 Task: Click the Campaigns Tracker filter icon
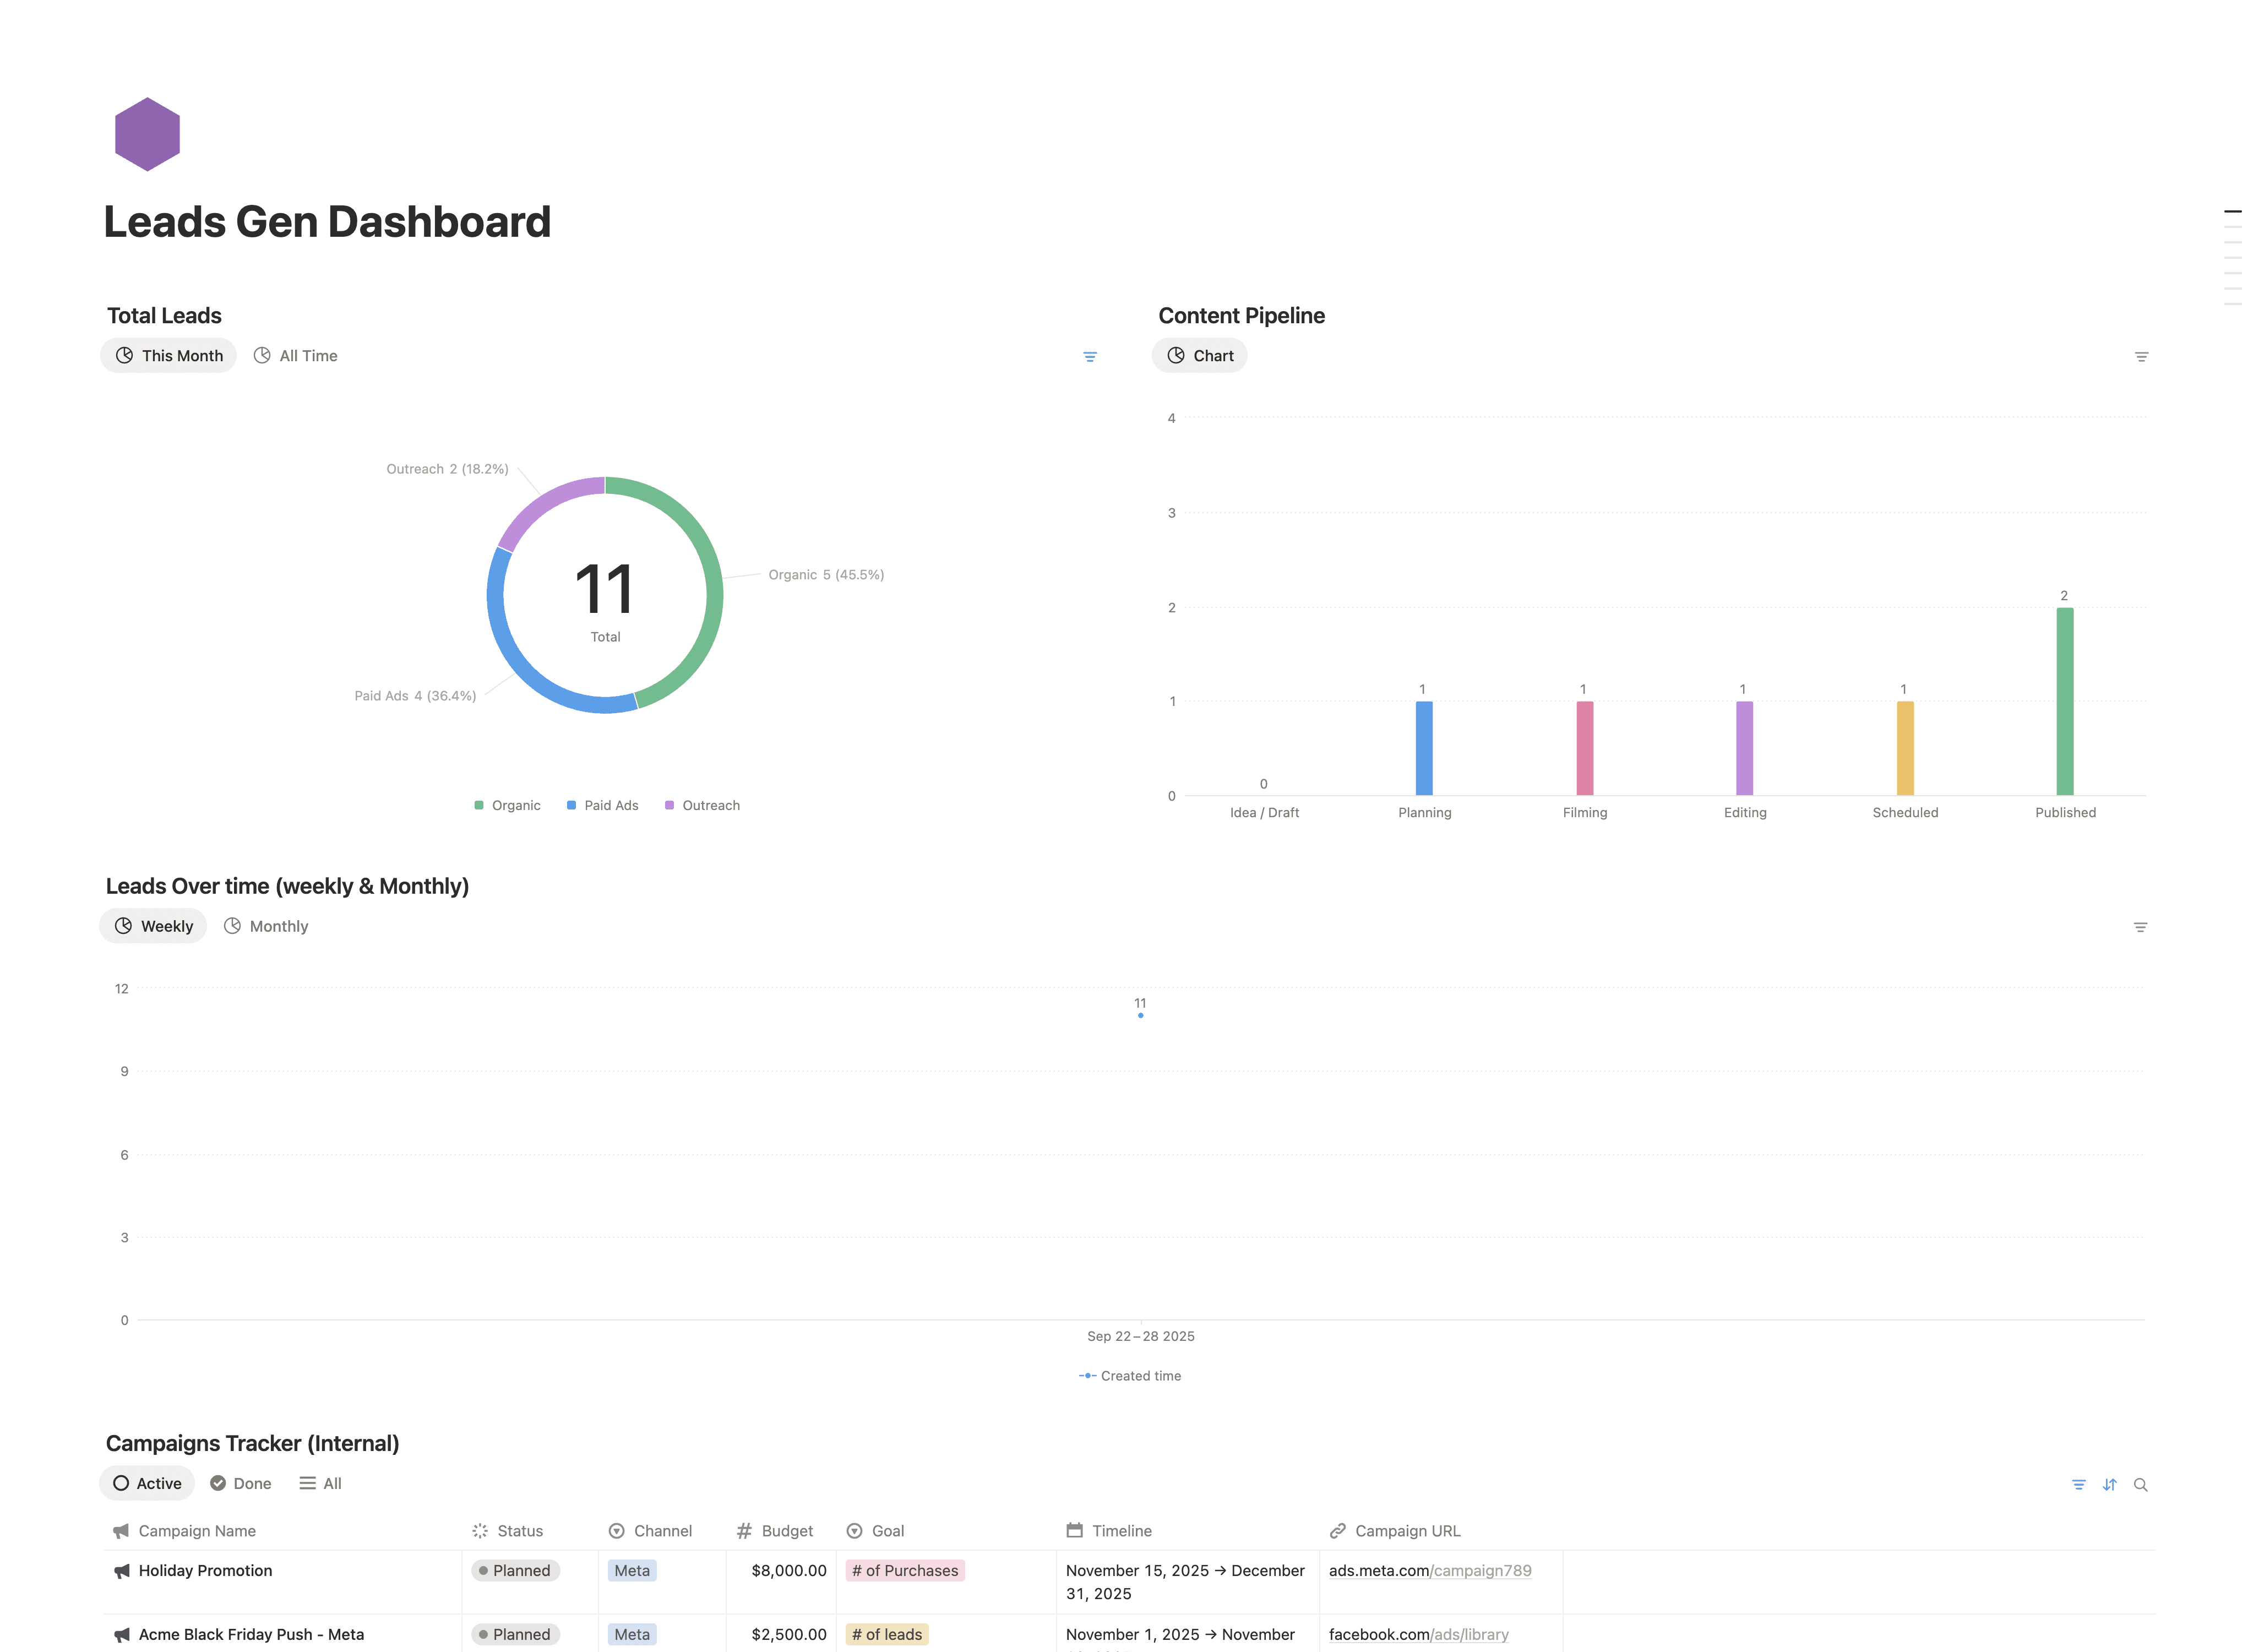(x=2078, y=1485)
